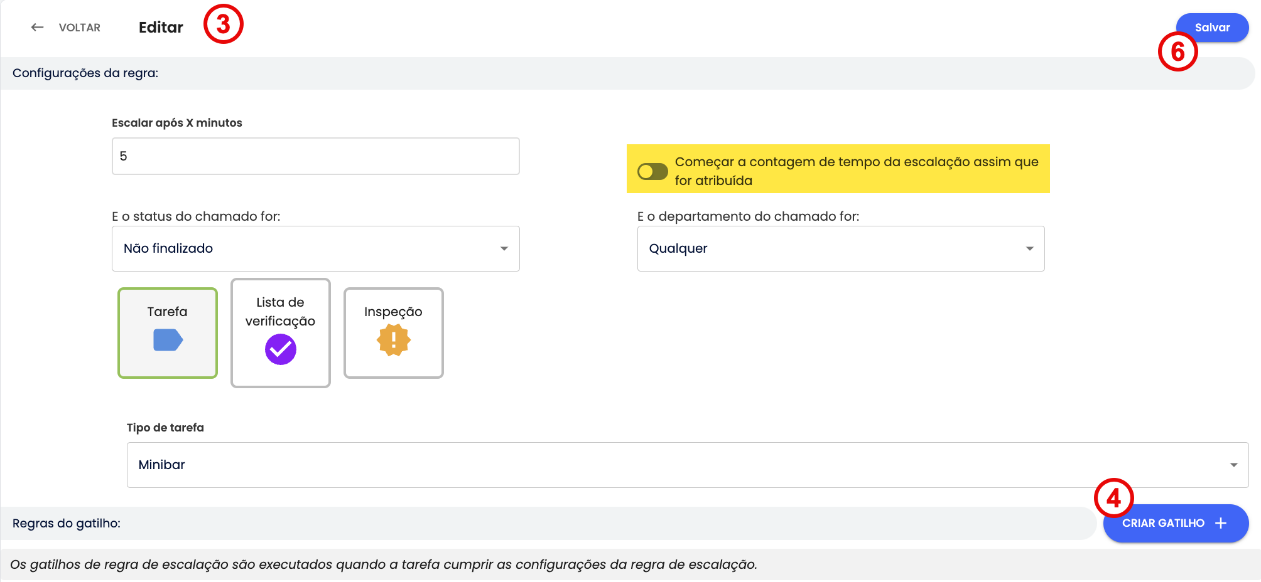
Task: Click the purple checkmark verification icon
Action: [280, 349]
